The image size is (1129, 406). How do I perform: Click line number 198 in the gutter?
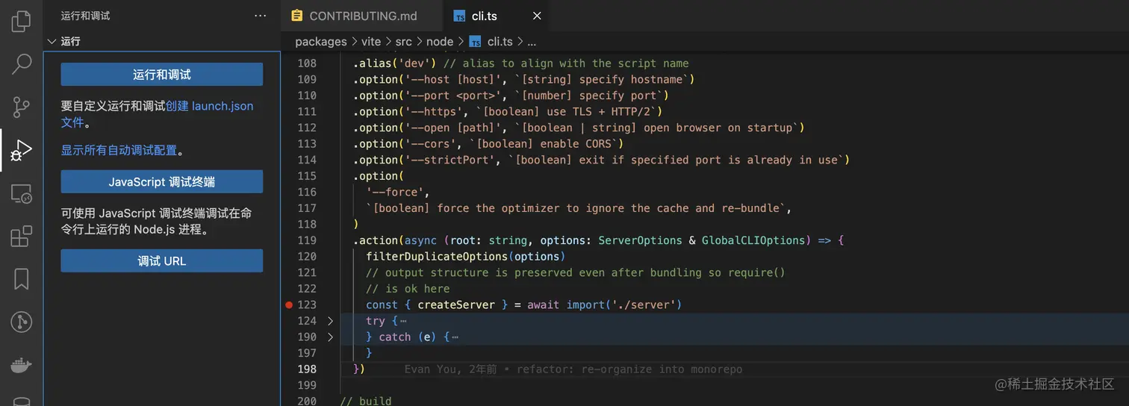point(307,369)
